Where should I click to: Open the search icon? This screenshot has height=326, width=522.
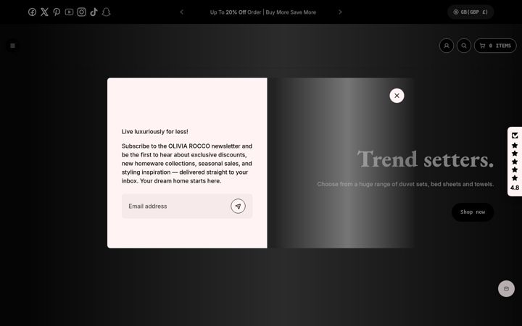click(464, 46)
